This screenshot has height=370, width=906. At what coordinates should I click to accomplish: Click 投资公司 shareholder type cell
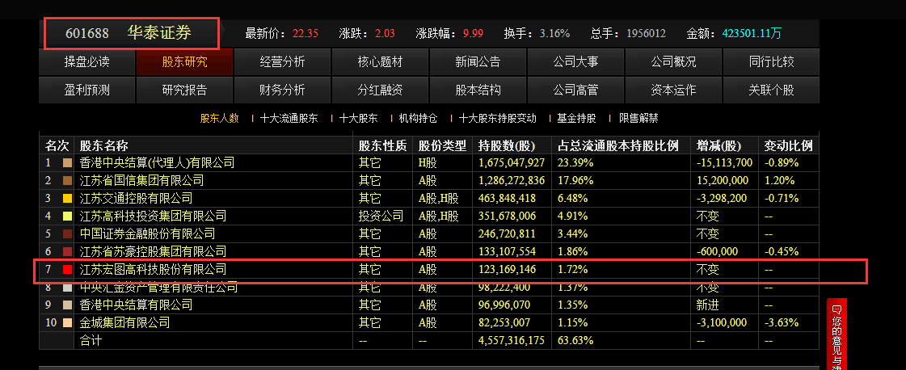[381, 217]
